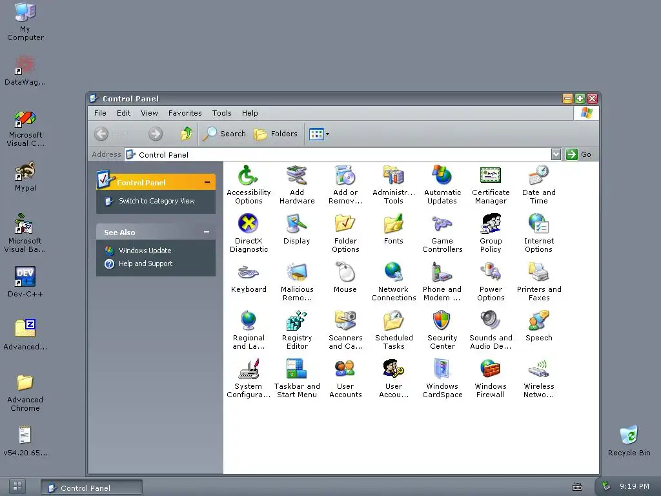Open Sounds and Audio Devices icon
This screenshot has height=496, width=661.
click(x=491, y=330)
